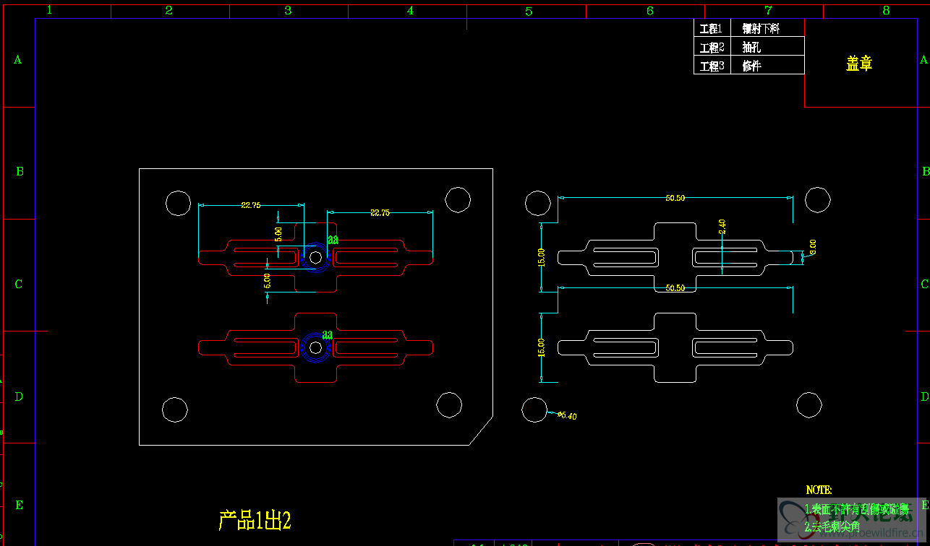Click the chamfered corner of the plate outline
The height and width of the screenshot is (546, 930).
point(482,430)
